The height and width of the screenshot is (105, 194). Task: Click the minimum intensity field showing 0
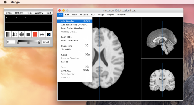tap(11, 42)
